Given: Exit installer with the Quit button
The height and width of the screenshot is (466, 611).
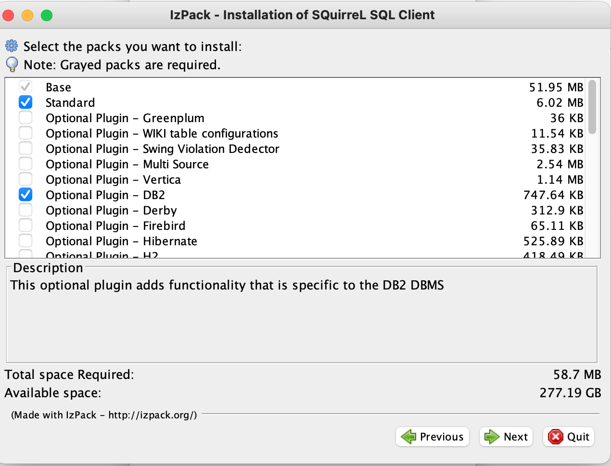Looking at the screenshot, I should tap(569, 437).
